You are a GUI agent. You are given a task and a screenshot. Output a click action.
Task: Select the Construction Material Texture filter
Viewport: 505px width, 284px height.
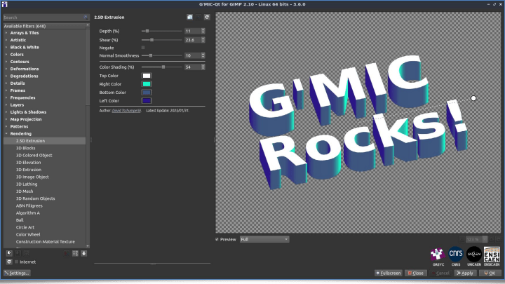tap(46, 242)
